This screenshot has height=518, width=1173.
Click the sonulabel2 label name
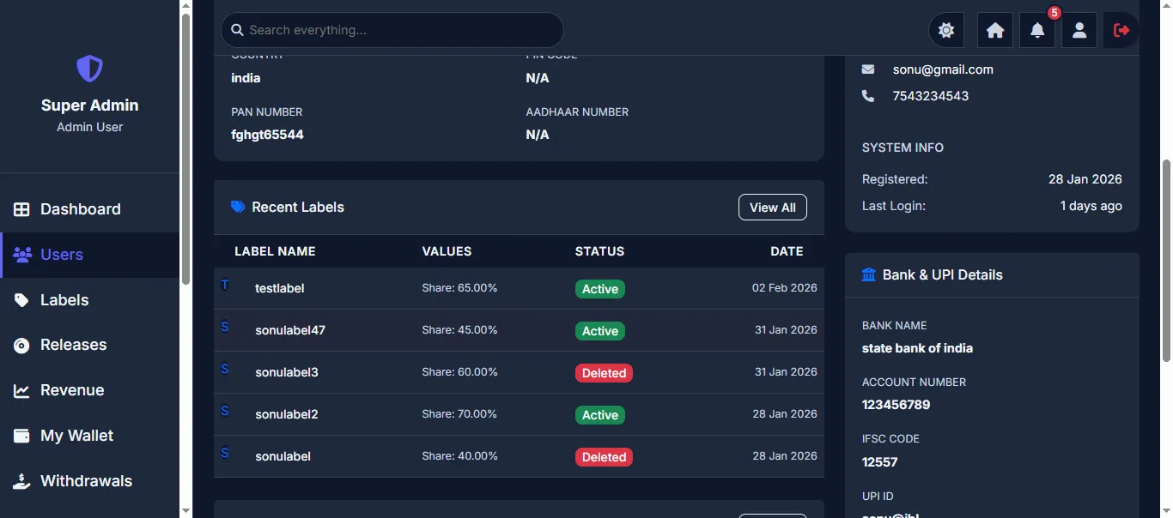pos(287,414)
